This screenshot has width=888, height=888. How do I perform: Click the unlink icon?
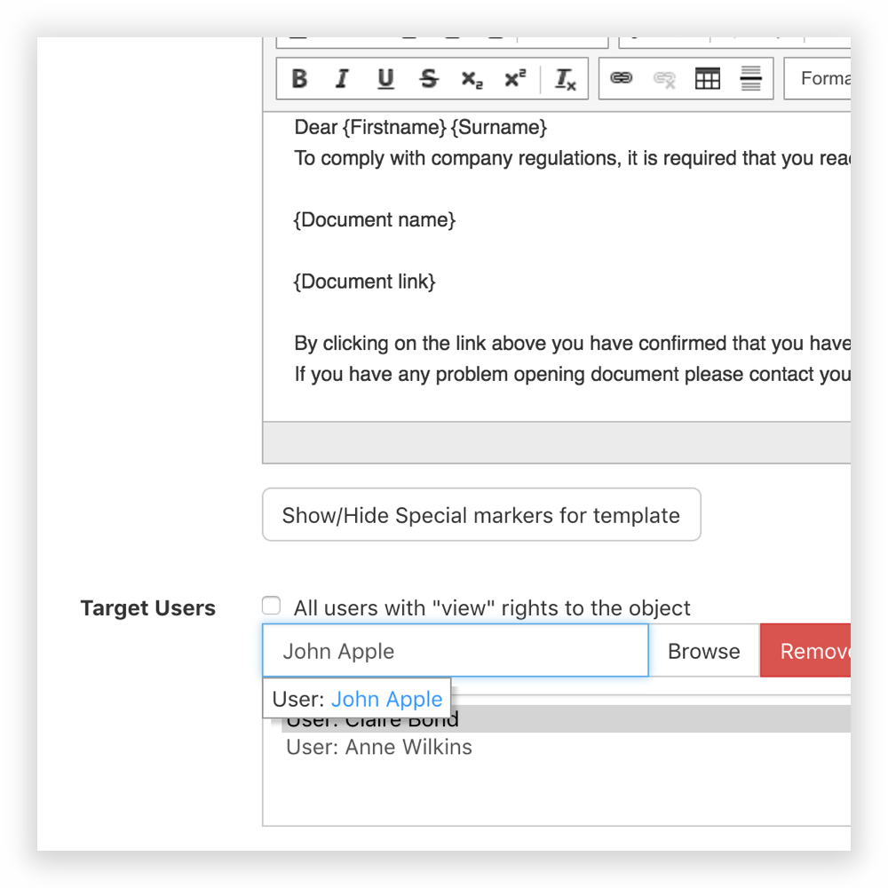point(665,79)
